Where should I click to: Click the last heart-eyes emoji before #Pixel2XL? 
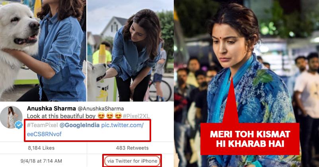pyautogui.click(x=118, y=116)
